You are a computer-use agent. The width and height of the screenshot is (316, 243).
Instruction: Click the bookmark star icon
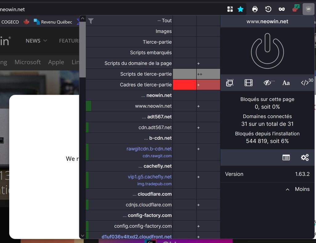[240, 9]
